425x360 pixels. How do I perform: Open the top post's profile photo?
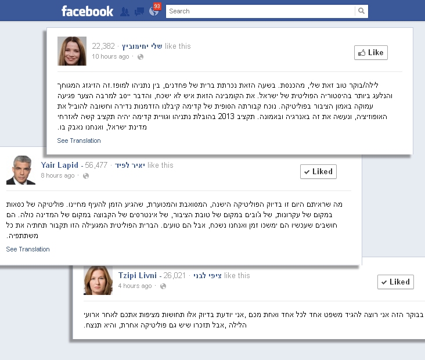point(72,51)
